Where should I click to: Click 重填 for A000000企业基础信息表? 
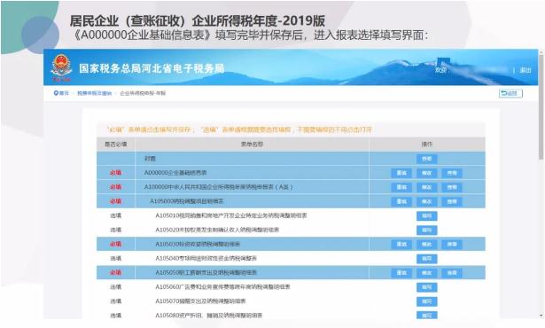tap(401, 173)
